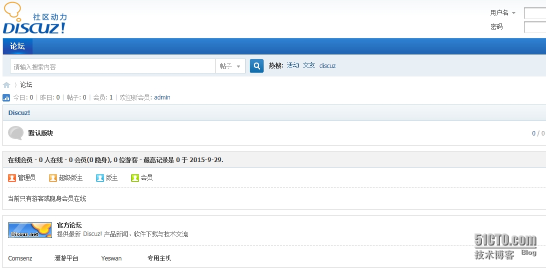546x269 pixels.
Task: Select the 论坛 navigation tab
Action: pos(18,46)
